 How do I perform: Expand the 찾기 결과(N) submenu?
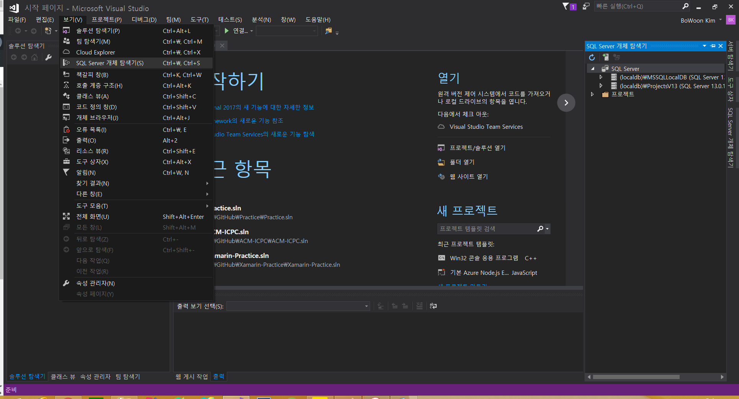tap(136, 183)
